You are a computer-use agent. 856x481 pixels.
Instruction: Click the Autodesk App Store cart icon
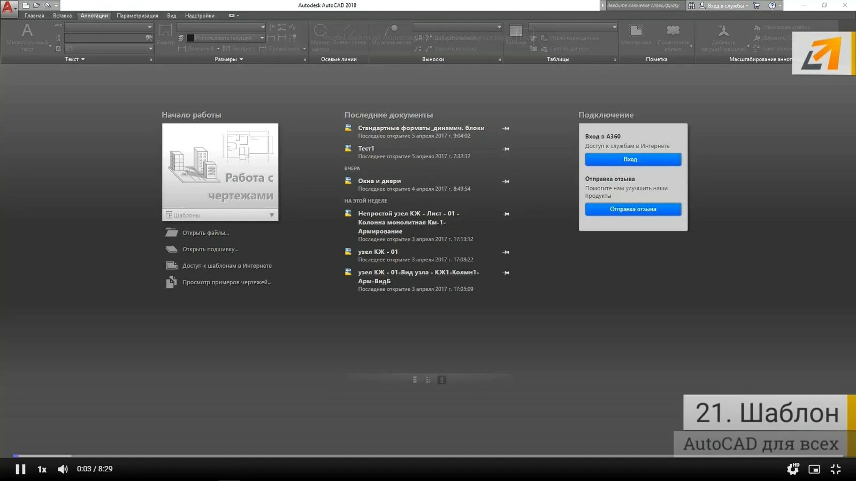pyautogui.click(x=756, y=5)
